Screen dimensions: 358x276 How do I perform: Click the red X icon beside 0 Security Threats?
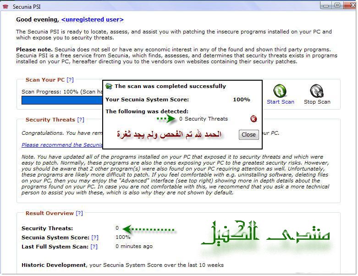(x=253, y=119)
